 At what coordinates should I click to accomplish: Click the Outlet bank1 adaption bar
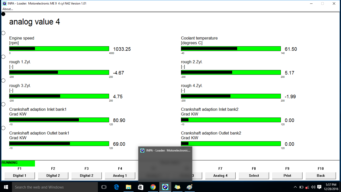coord(59,143)
